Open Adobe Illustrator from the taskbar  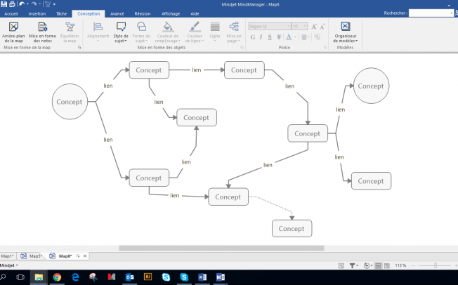[148, 277]
